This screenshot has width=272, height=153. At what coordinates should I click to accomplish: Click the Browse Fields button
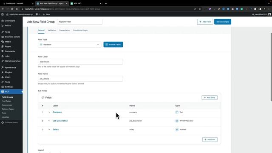tap(113, 45)
